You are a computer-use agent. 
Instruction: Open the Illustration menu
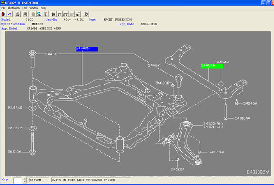[14, 8]
